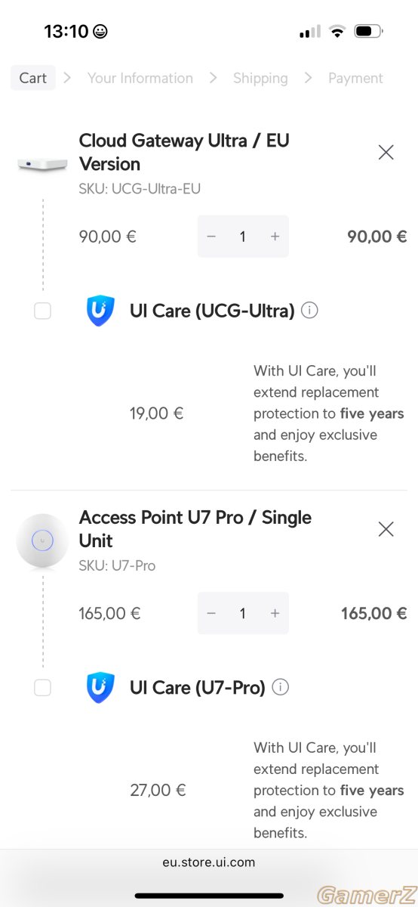Go to the Payment step

tap(355, 78)
